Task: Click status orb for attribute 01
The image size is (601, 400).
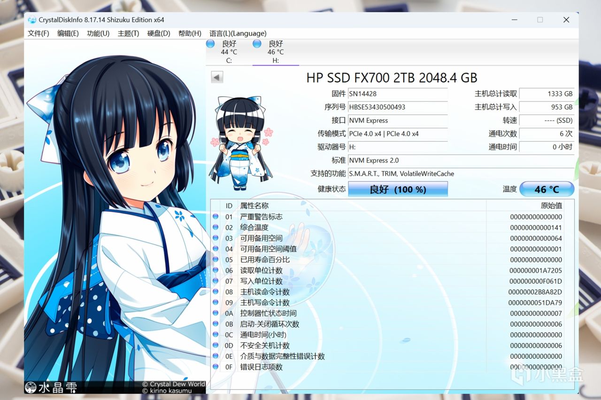Action: 216,217
